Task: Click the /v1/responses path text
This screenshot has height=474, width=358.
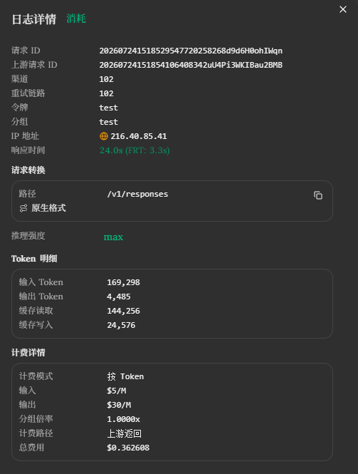Action: point(137,194)
